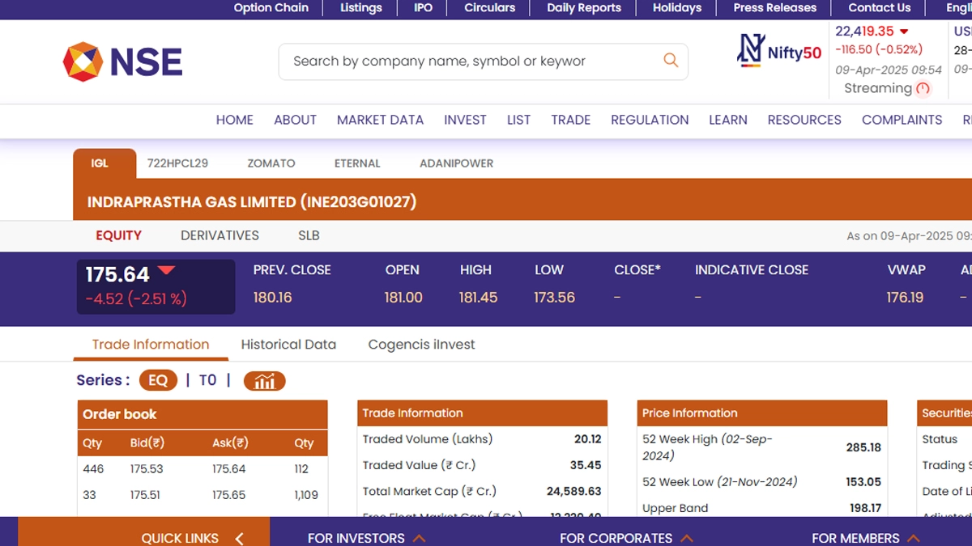Click the streaming clock icon
The height and width of the screenshot is (546, 972).
(x=923, y=89)
